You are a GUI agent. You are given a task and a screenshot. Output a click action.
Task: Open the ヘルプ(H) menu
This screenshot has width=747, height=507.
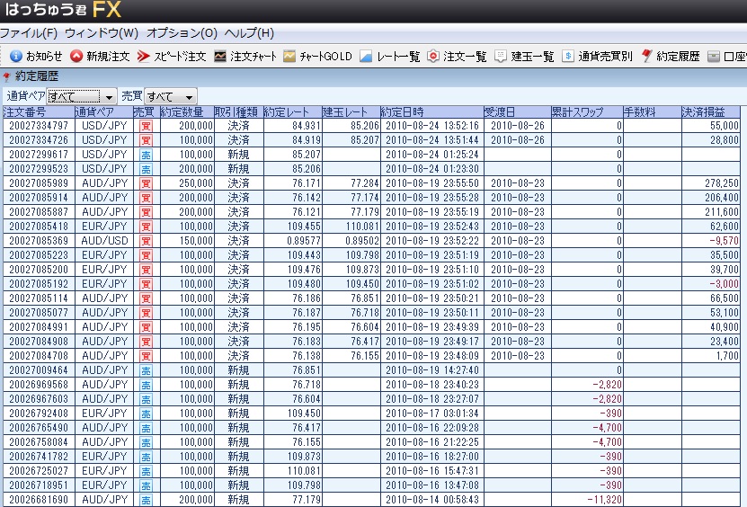click(249, 33)
